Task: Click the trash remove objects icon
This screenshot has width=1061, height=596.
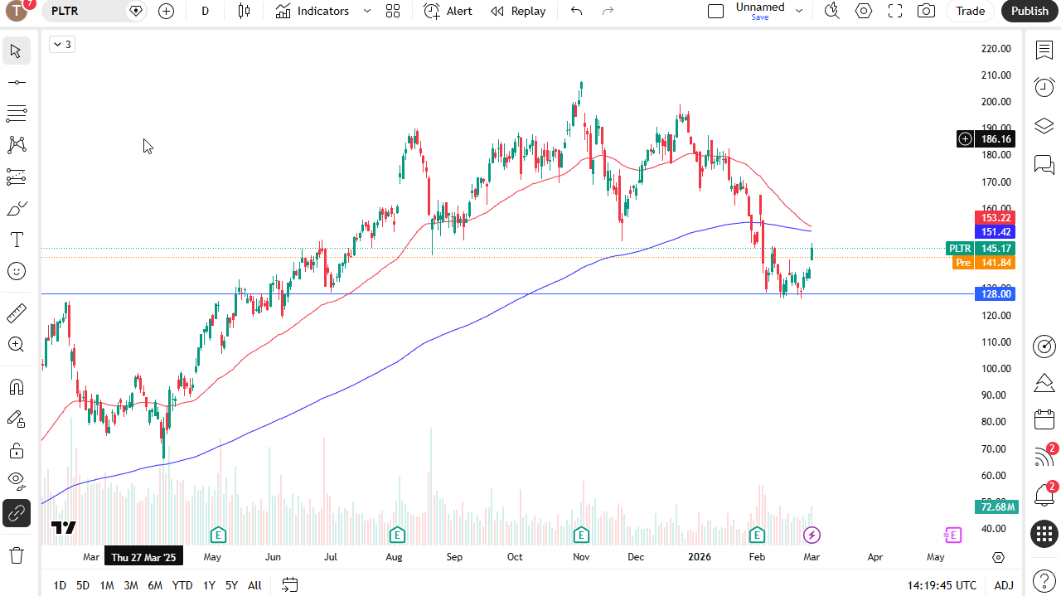Action: pos(16,555)
